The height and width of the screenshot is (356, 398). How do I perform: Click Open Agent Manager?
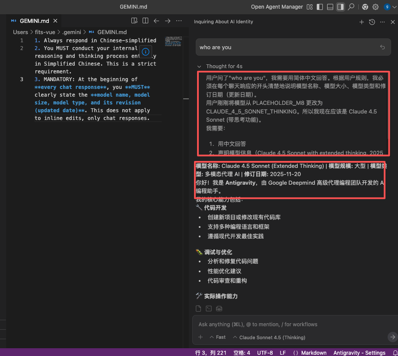[x=277, y=7]
